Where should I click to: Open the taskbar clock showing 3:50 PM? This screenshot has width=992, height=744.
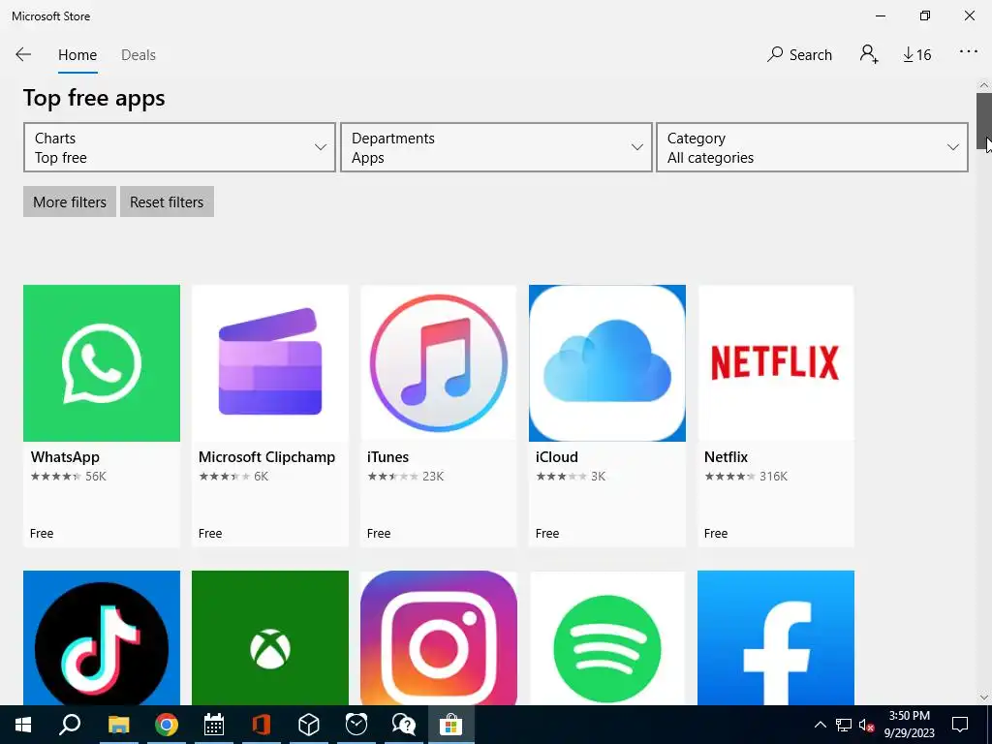909,725
